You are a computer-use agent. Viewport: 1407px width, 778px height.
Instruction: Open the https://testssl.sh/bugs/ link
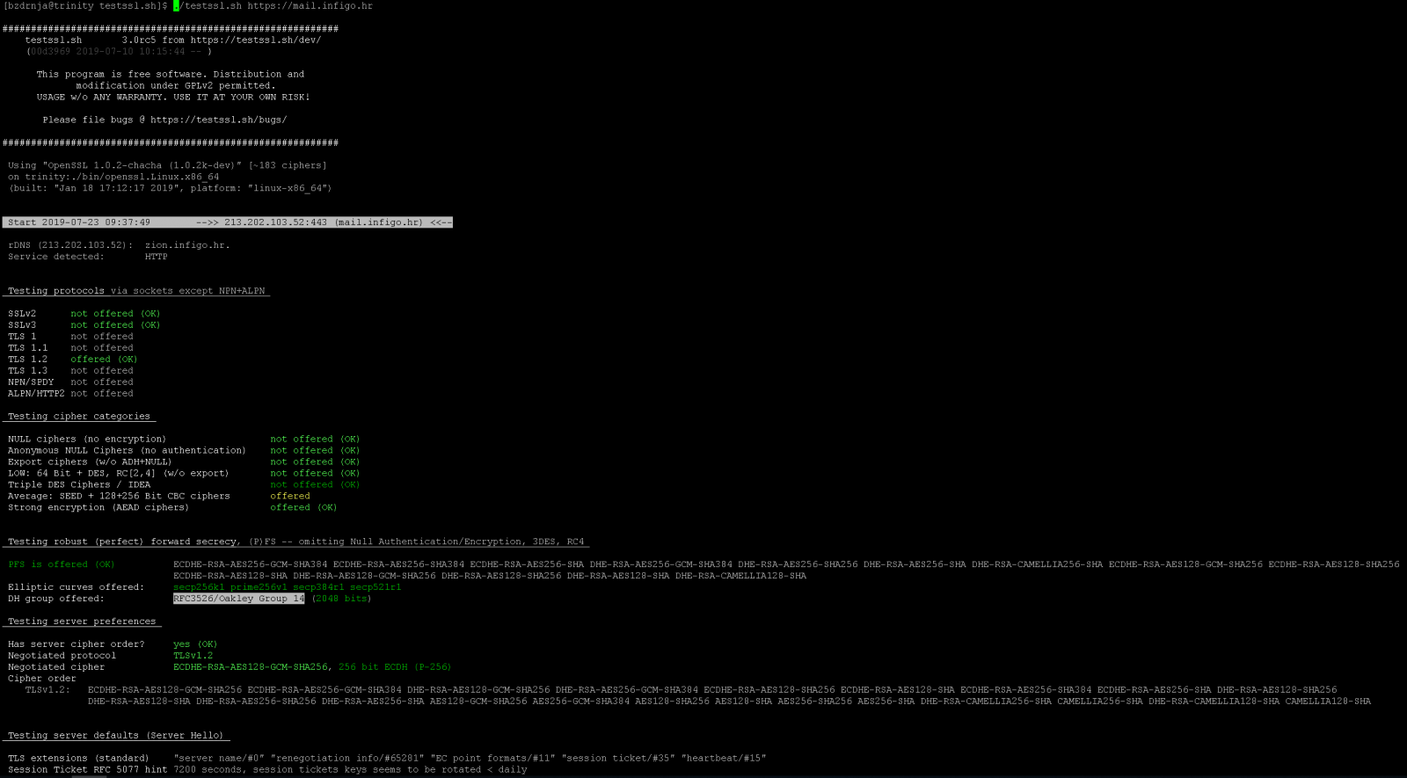point(218,120)
